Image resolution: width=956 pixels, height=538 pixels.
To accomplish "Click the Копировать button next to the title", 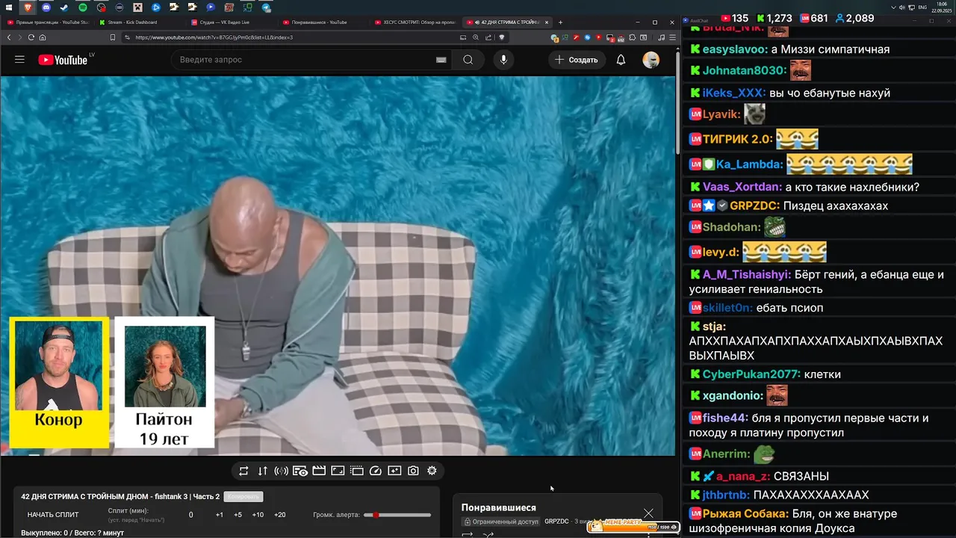I will point(243,497).
